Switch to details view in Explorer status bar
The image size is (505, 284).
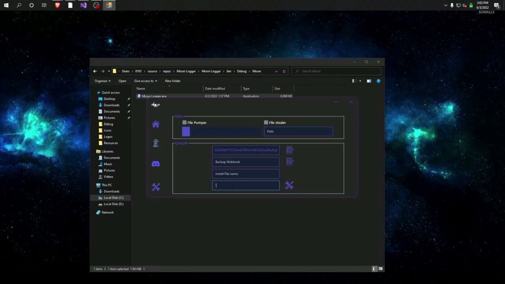(374, 269)
